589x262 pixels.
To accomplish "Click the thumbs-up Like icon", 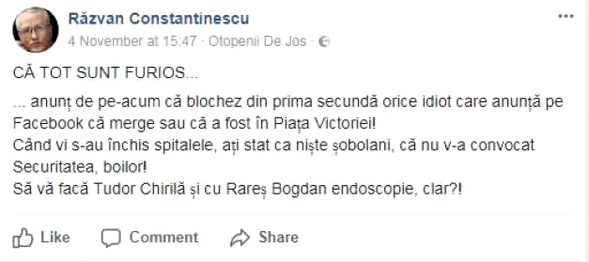I will coord(22,238).
